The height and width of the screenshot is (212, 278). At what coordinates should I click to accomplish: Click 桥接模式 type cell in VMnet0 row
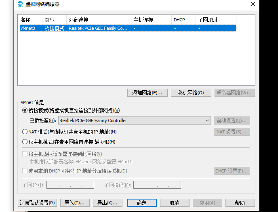pyautogui.click(x=54, y=28)
